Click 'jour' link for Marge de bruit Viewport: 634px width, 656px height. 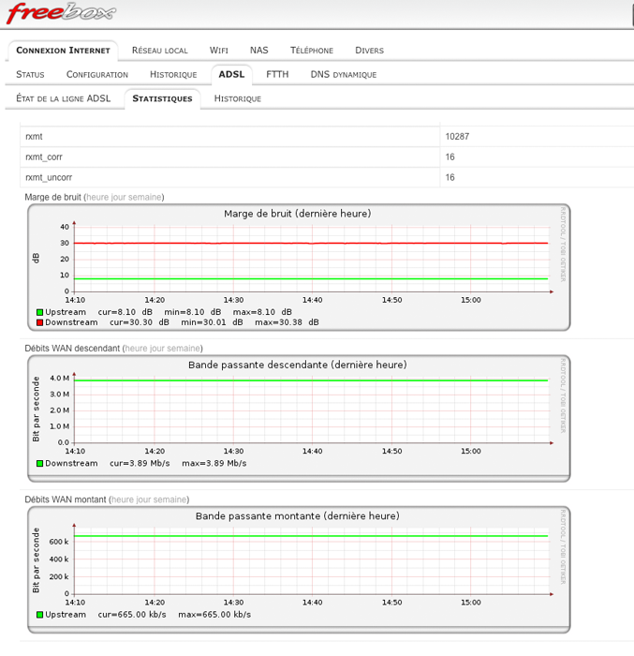click(119, 197)
